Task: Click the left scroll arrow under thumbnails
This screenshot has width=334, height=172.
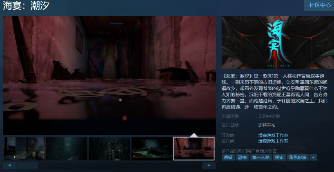Action: pos(10,165)
